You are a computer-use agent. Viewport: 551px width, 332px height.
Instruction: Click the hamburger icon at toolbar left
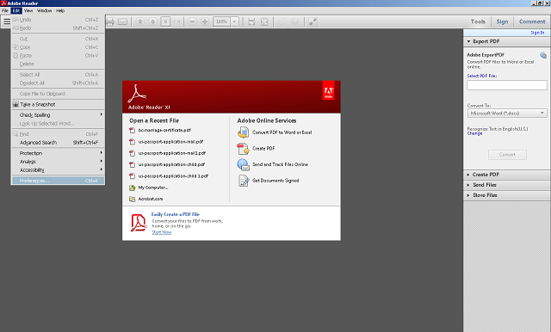7,22
